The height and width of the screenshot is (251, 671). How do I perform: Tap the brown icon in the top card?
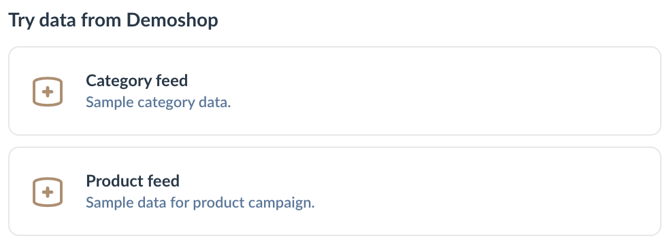48,92
